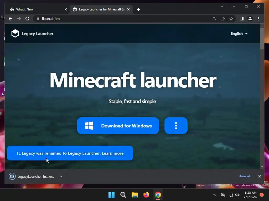Open the more download options button

click(176, 126)
